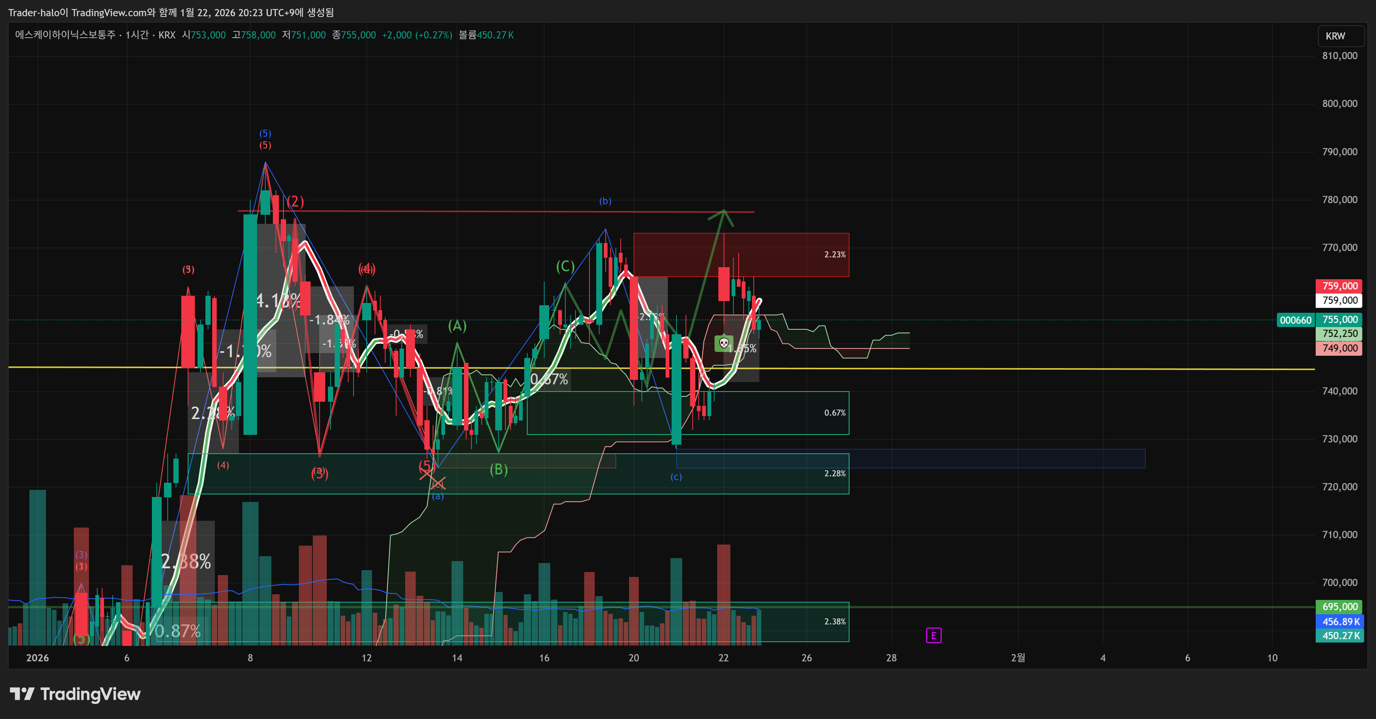Image resolution: width=1376 pixels, height=719 pixels.
Task: Click the Trader-halo snapshot title text
Action: [x=171, y=12]
